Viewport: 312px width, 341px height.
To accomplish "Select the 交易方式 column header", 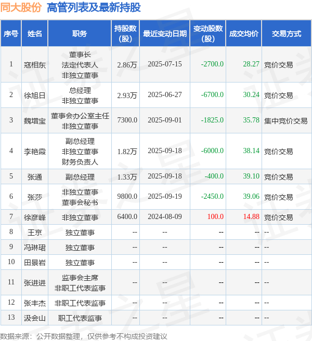I will pos(287,34).
